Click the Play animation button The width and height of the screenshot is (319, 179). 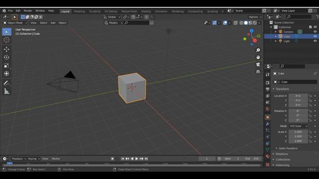tap(137, 159)
